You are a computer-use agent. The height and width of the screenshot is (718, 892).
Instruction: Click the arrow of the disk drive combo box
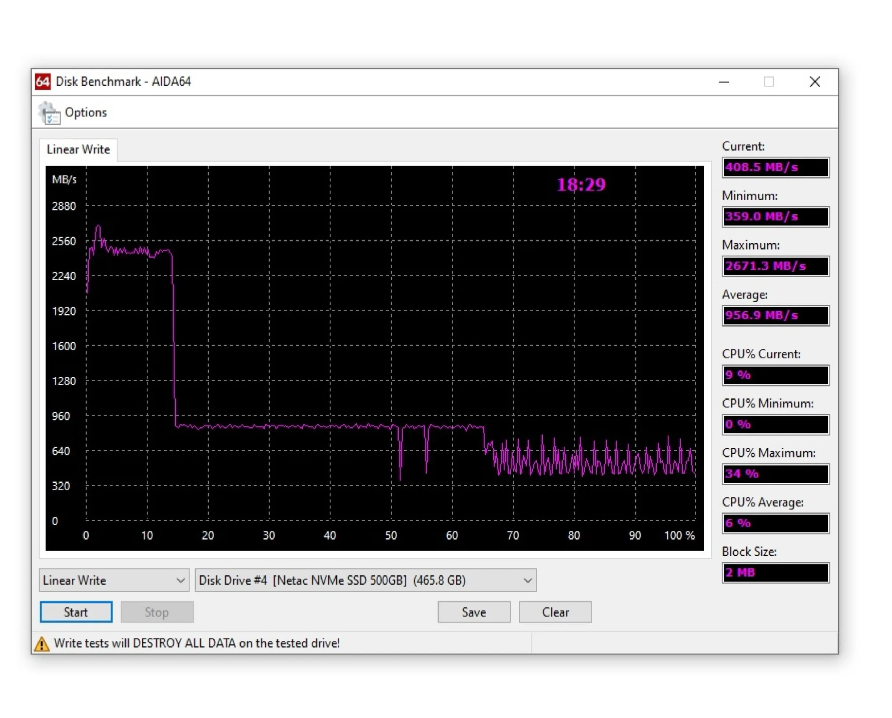(x=528, y=581)
